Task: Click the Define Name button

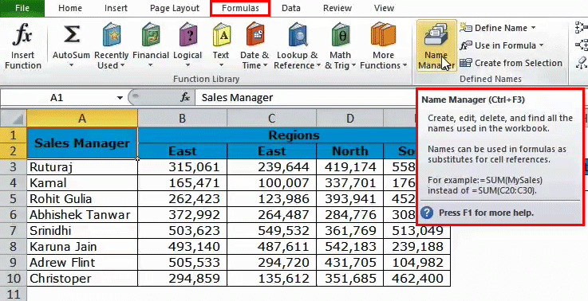Action: pos(497,28)
